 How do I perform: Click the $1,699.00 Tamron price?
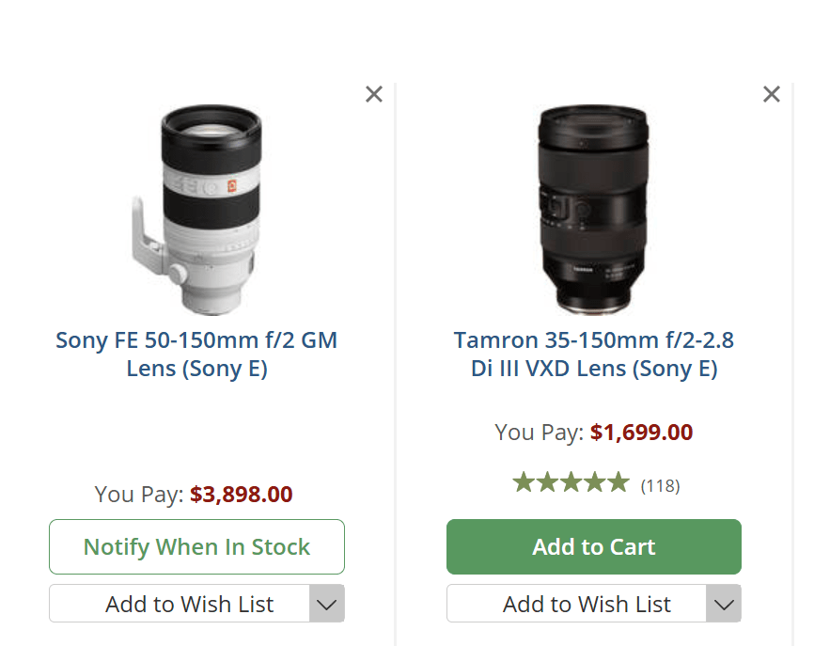[x=641, y=433]
